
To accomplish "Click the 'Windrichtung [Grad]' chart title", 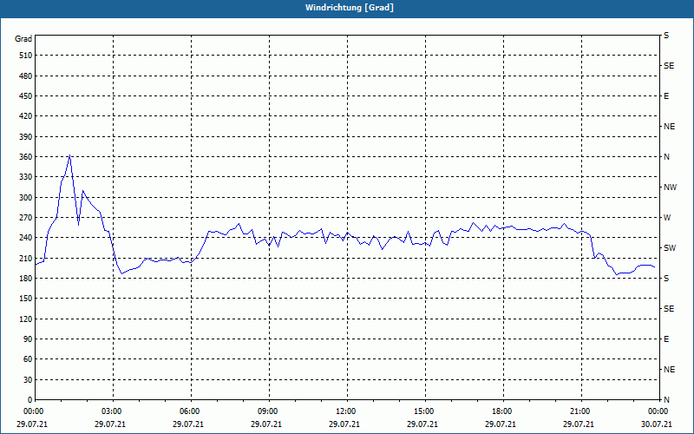I will (x=350, y=8).
